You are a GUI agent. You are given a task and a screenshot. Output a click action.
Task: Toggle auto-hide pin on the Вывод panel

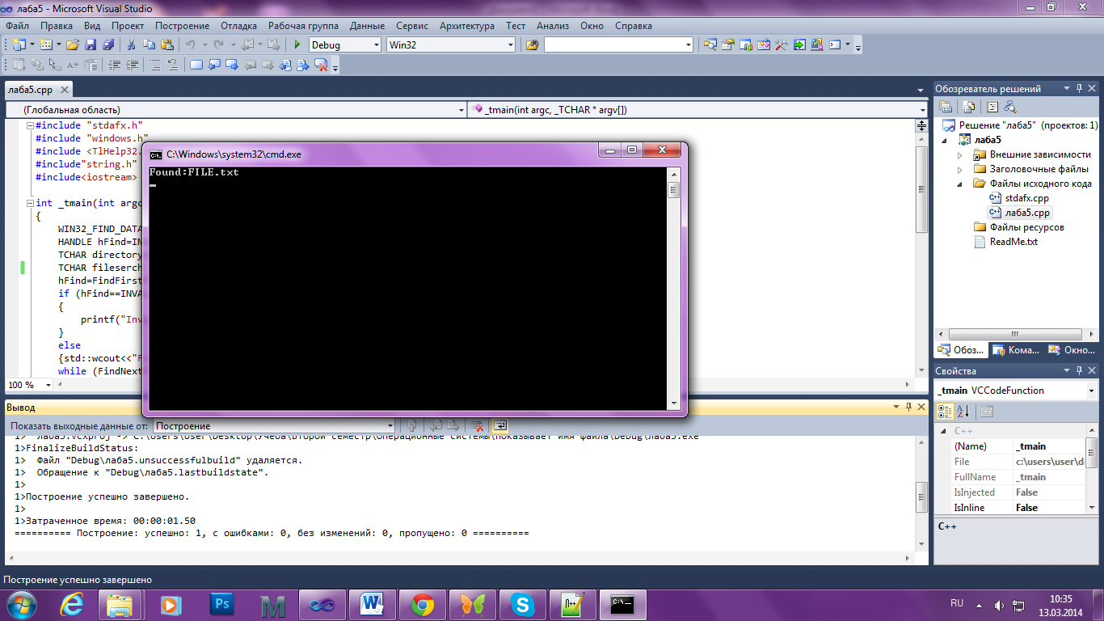(x=908, y=408)
